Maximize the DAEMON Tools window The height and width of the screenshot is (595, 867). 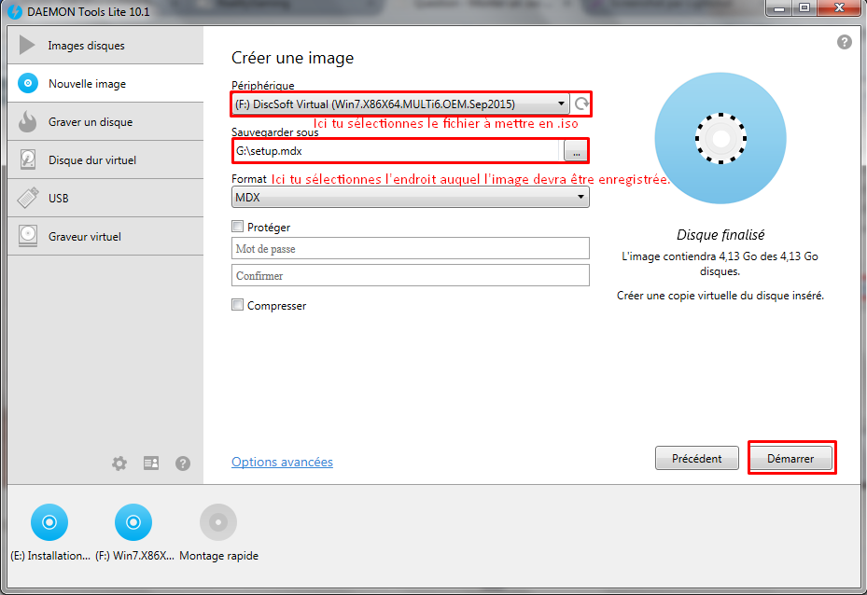pos(804,7)
